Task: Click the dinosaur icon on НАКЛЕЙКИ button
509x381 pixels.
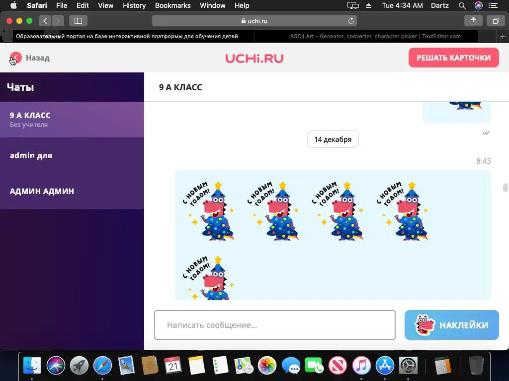Action: coord(425,324)
